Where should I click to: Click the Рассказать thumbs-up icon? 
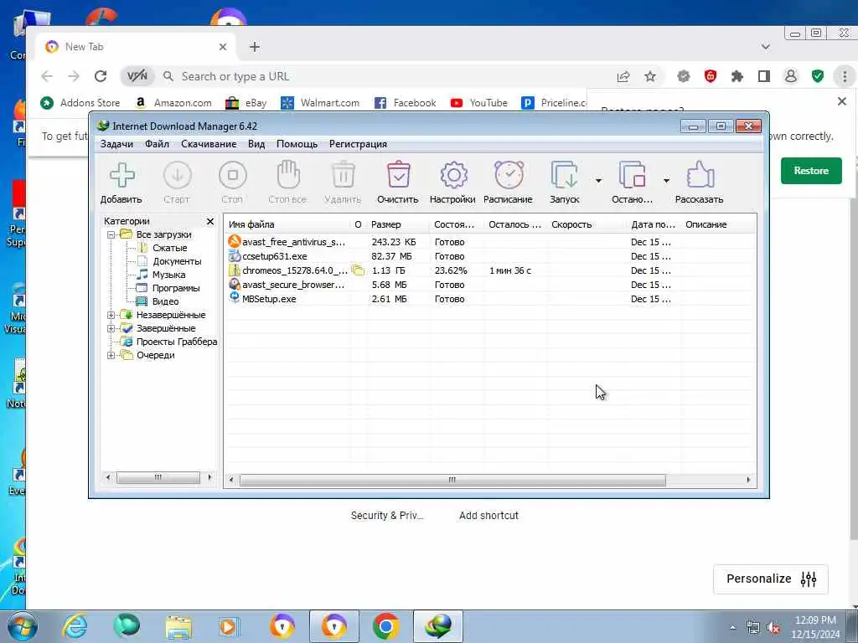coord(700,175)
